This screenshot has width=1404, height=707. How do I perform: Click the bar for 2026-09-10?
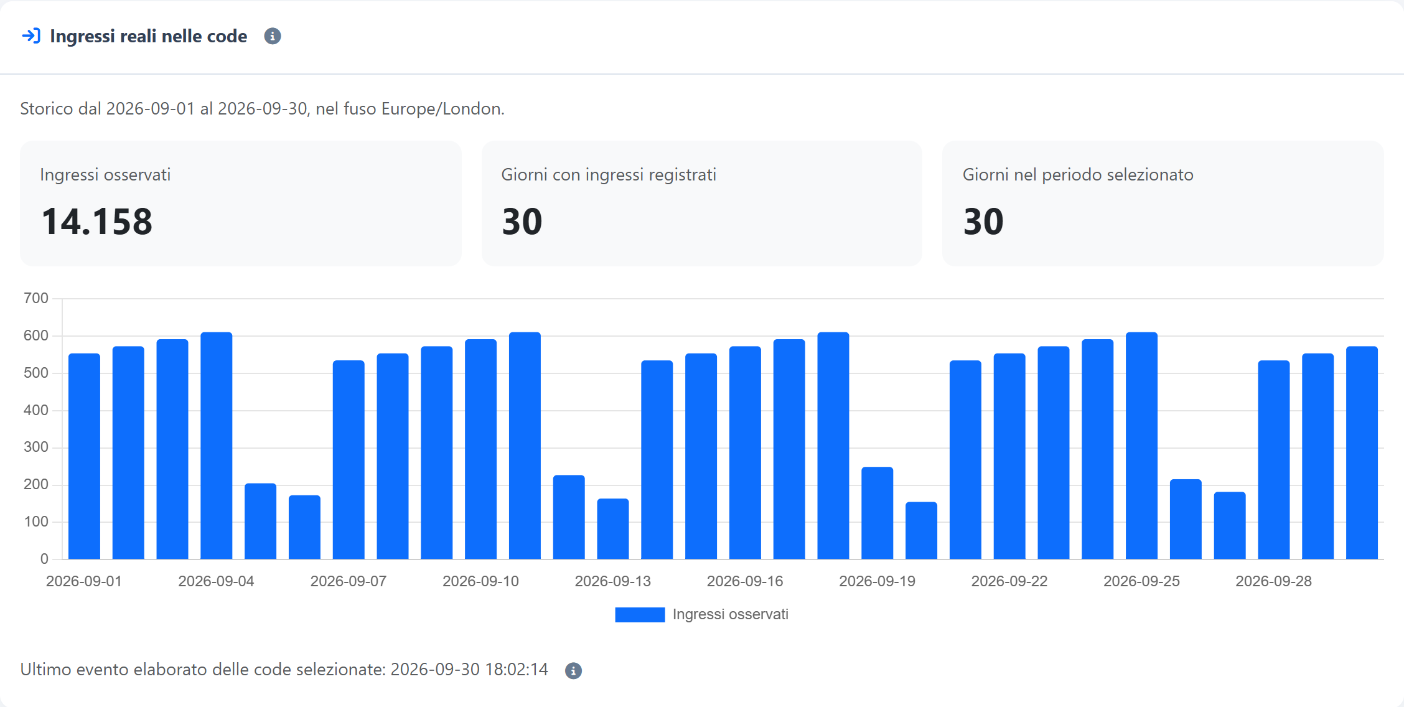click(x=480, y=449)
